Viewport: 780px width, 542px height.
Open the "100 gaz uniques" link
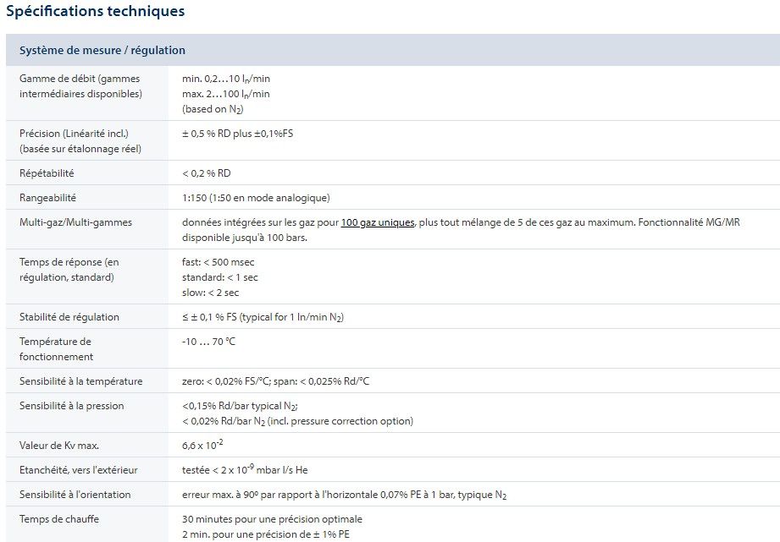pyautogui.click(x=378, y=222)
